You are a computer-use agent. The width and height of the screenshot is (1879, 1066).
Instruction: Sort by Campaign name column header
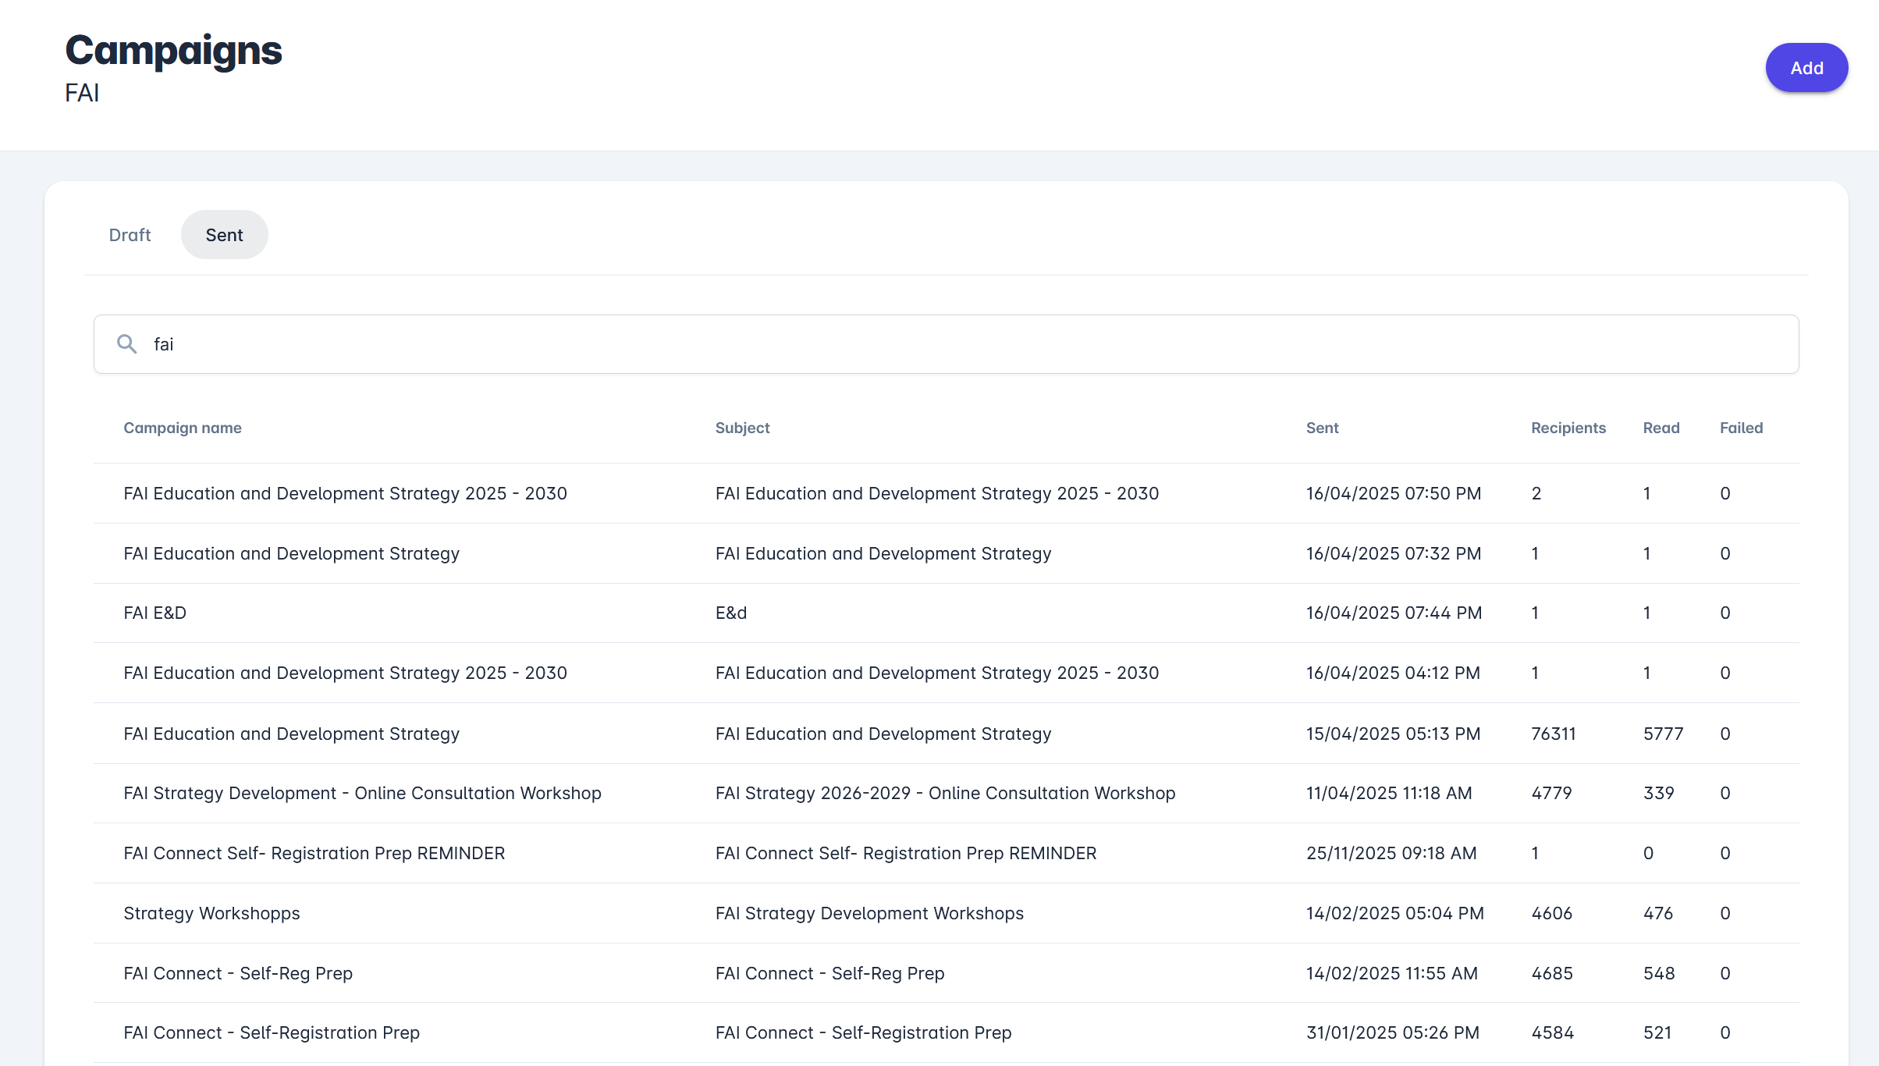182,428
